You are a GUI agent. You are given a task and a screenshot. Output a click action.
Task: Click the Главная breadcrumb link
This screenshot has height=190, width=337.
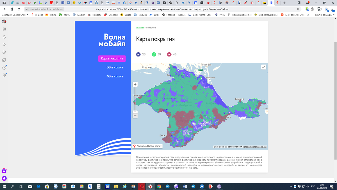coord(140,28)
